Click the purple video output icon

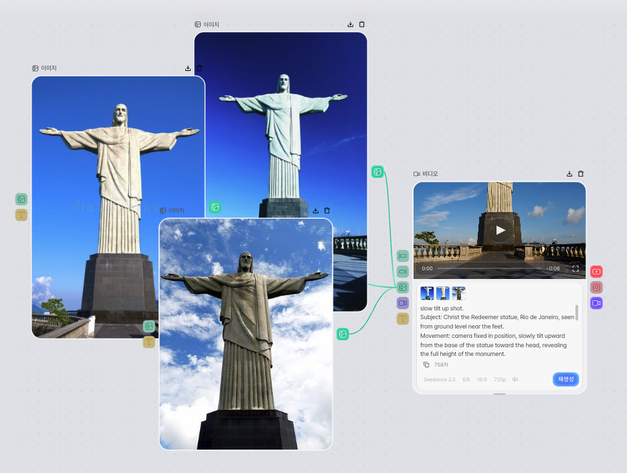596,303
